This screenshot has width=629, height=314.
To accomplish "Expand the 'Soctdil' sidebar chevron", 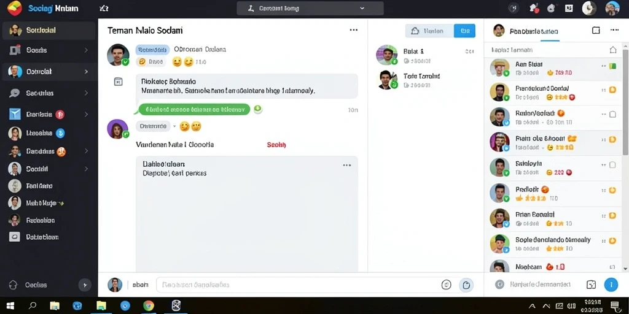I will tap(86, 169).
